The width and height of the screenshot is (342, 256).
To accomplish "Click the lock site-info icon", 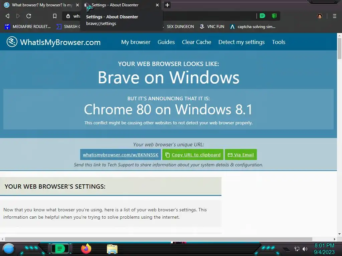I will pyautogui.click(x=68, y=16).
